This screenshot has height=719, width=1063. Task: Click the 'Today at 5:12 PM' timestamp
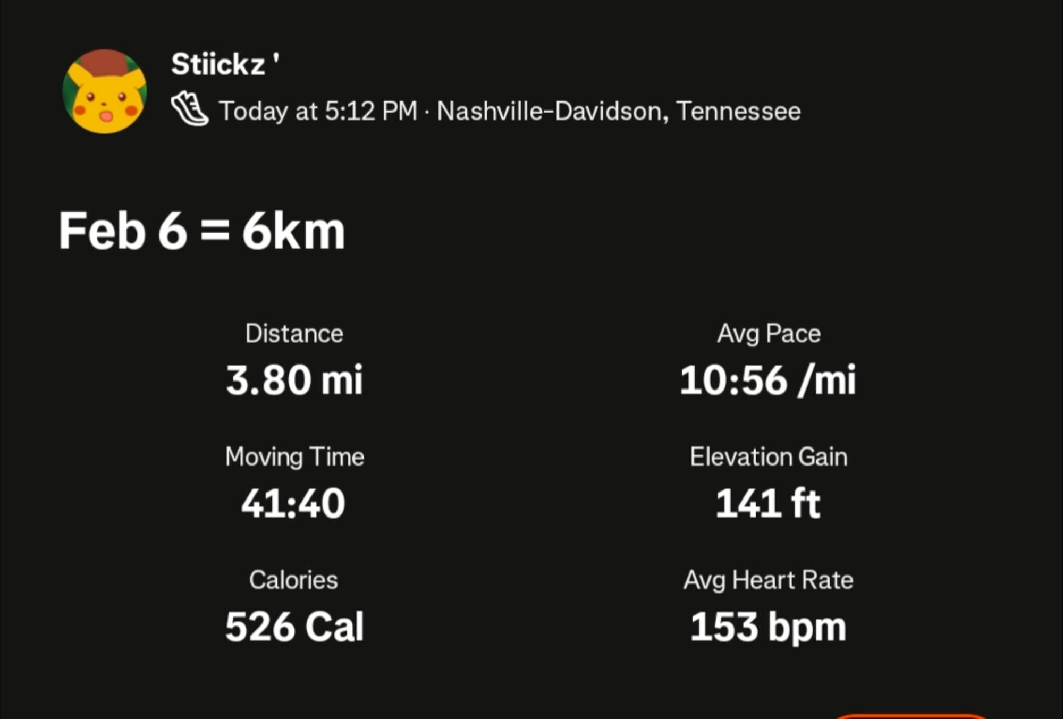(x=318, y=112)
